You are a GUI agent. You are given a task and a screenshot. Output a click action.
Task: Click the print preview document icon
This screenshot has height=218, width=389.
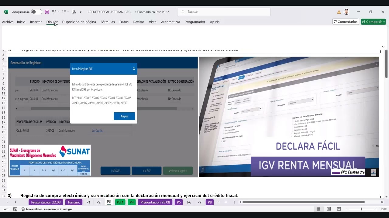(74, 12)
